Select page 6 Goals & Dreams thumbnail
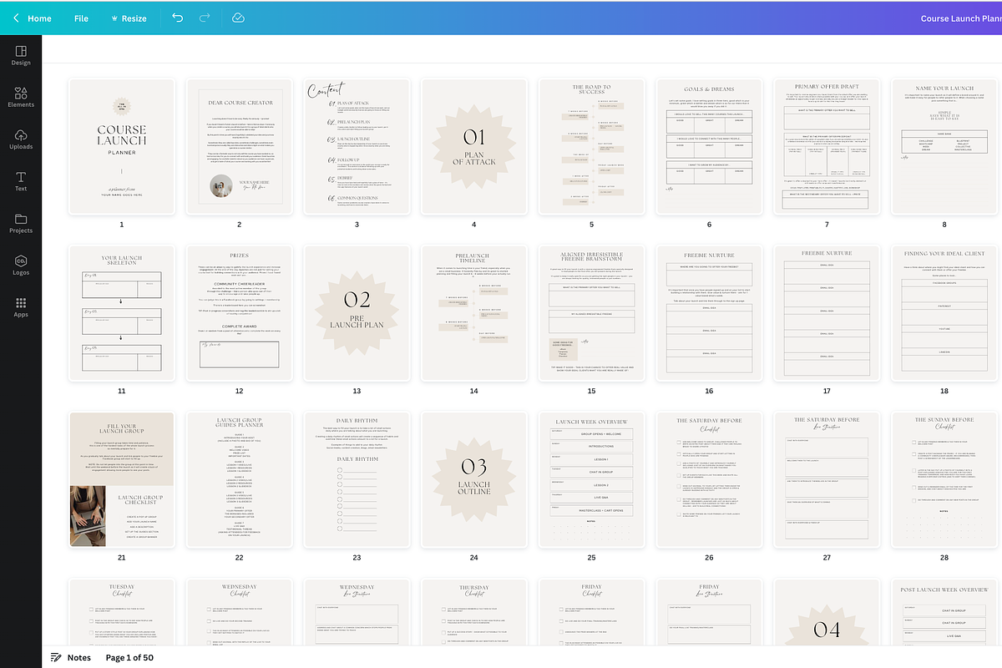Viewport: 1002px width, 668px height. (709, 146)
